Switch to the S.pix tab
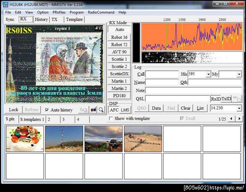This screenshot has height=192, width=246. [x=10, y=119]
